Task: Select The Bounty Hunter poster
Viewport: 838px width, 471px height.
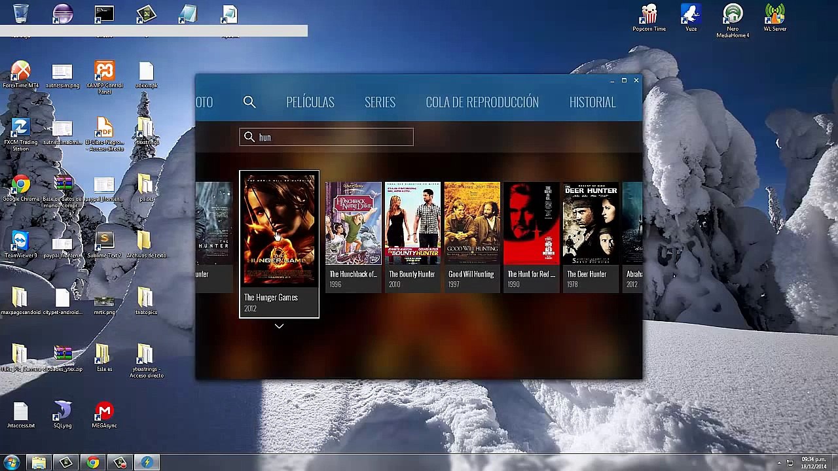Action: pyautogui.click(x=412, y=224)
